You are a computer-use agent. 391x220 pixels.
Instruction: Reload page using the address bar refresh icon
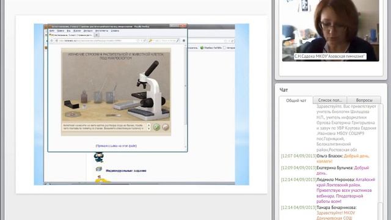click(145, 40)
